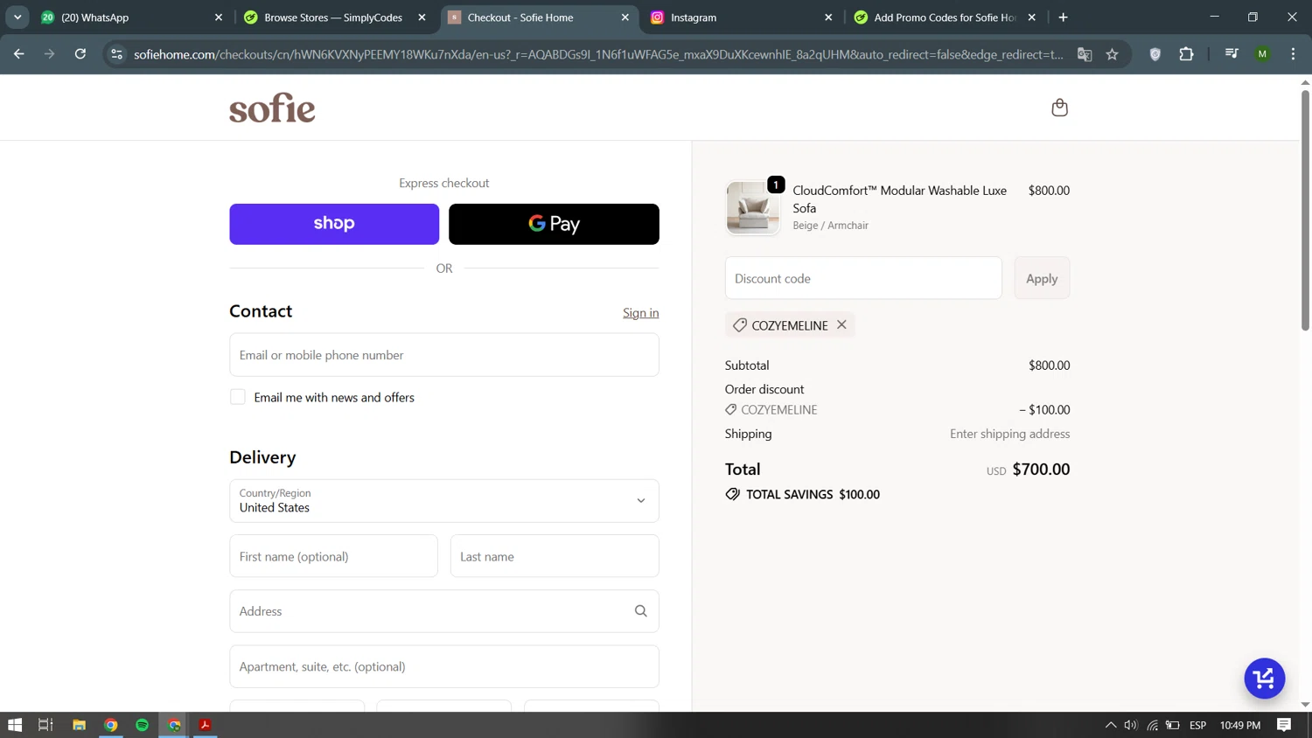Open File Explorer from the taskbar

point(79,725)
